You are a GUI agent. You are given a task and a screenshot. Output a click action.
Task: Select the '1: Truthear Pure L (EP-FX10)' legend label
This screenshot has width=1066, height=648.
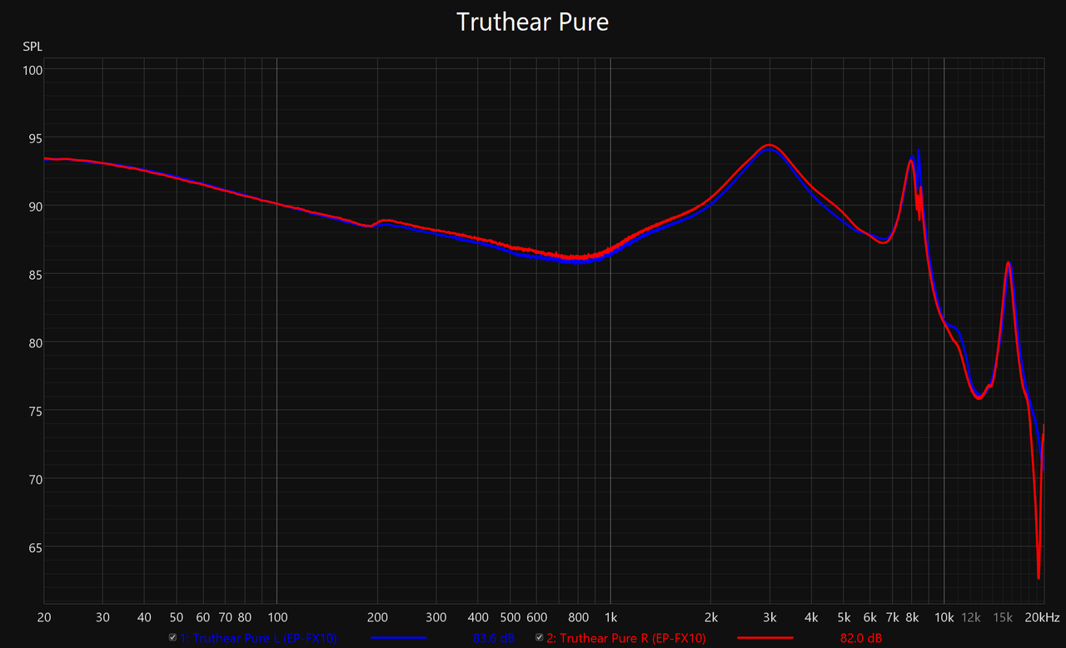point(258,638)
